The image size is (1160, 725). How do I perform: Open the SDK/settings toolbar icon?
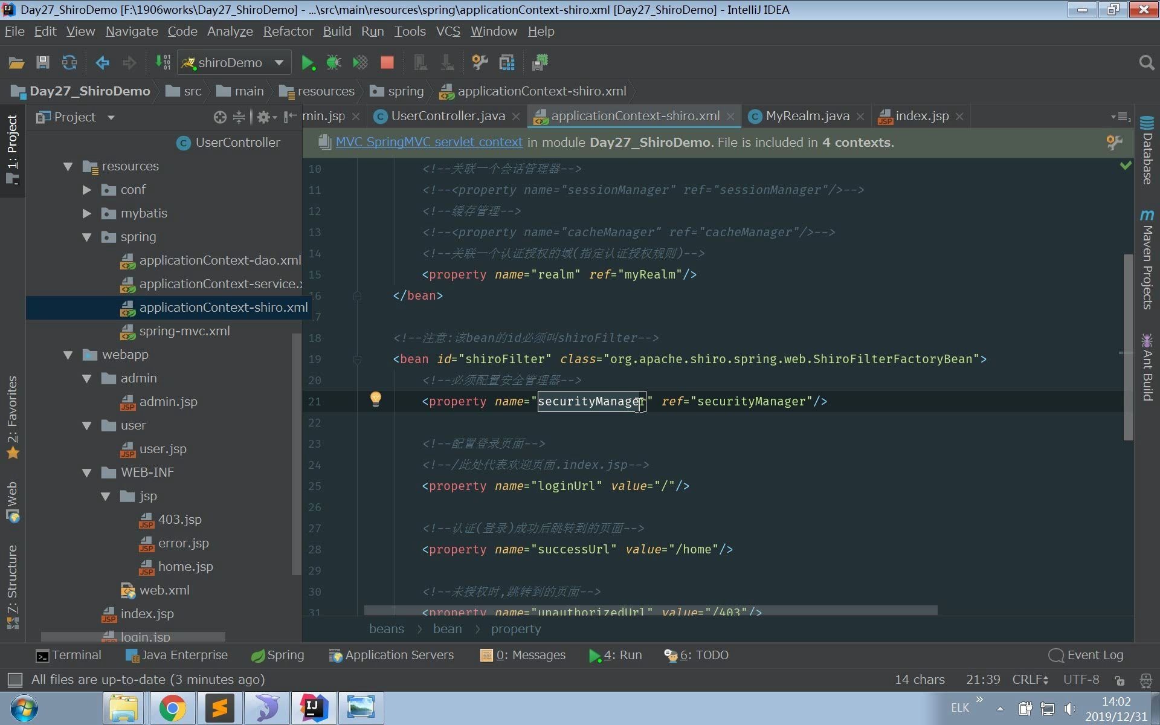point(507,62)
